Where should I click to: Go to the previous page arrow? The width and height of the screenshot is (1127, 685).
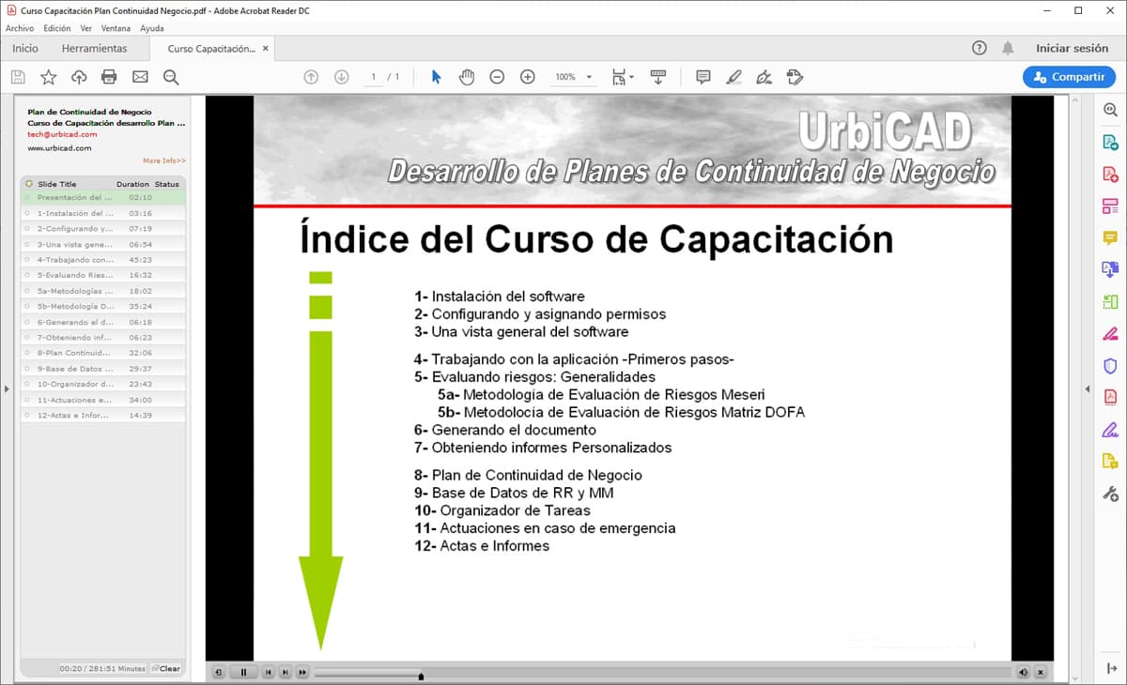click(x=311, y=77)
